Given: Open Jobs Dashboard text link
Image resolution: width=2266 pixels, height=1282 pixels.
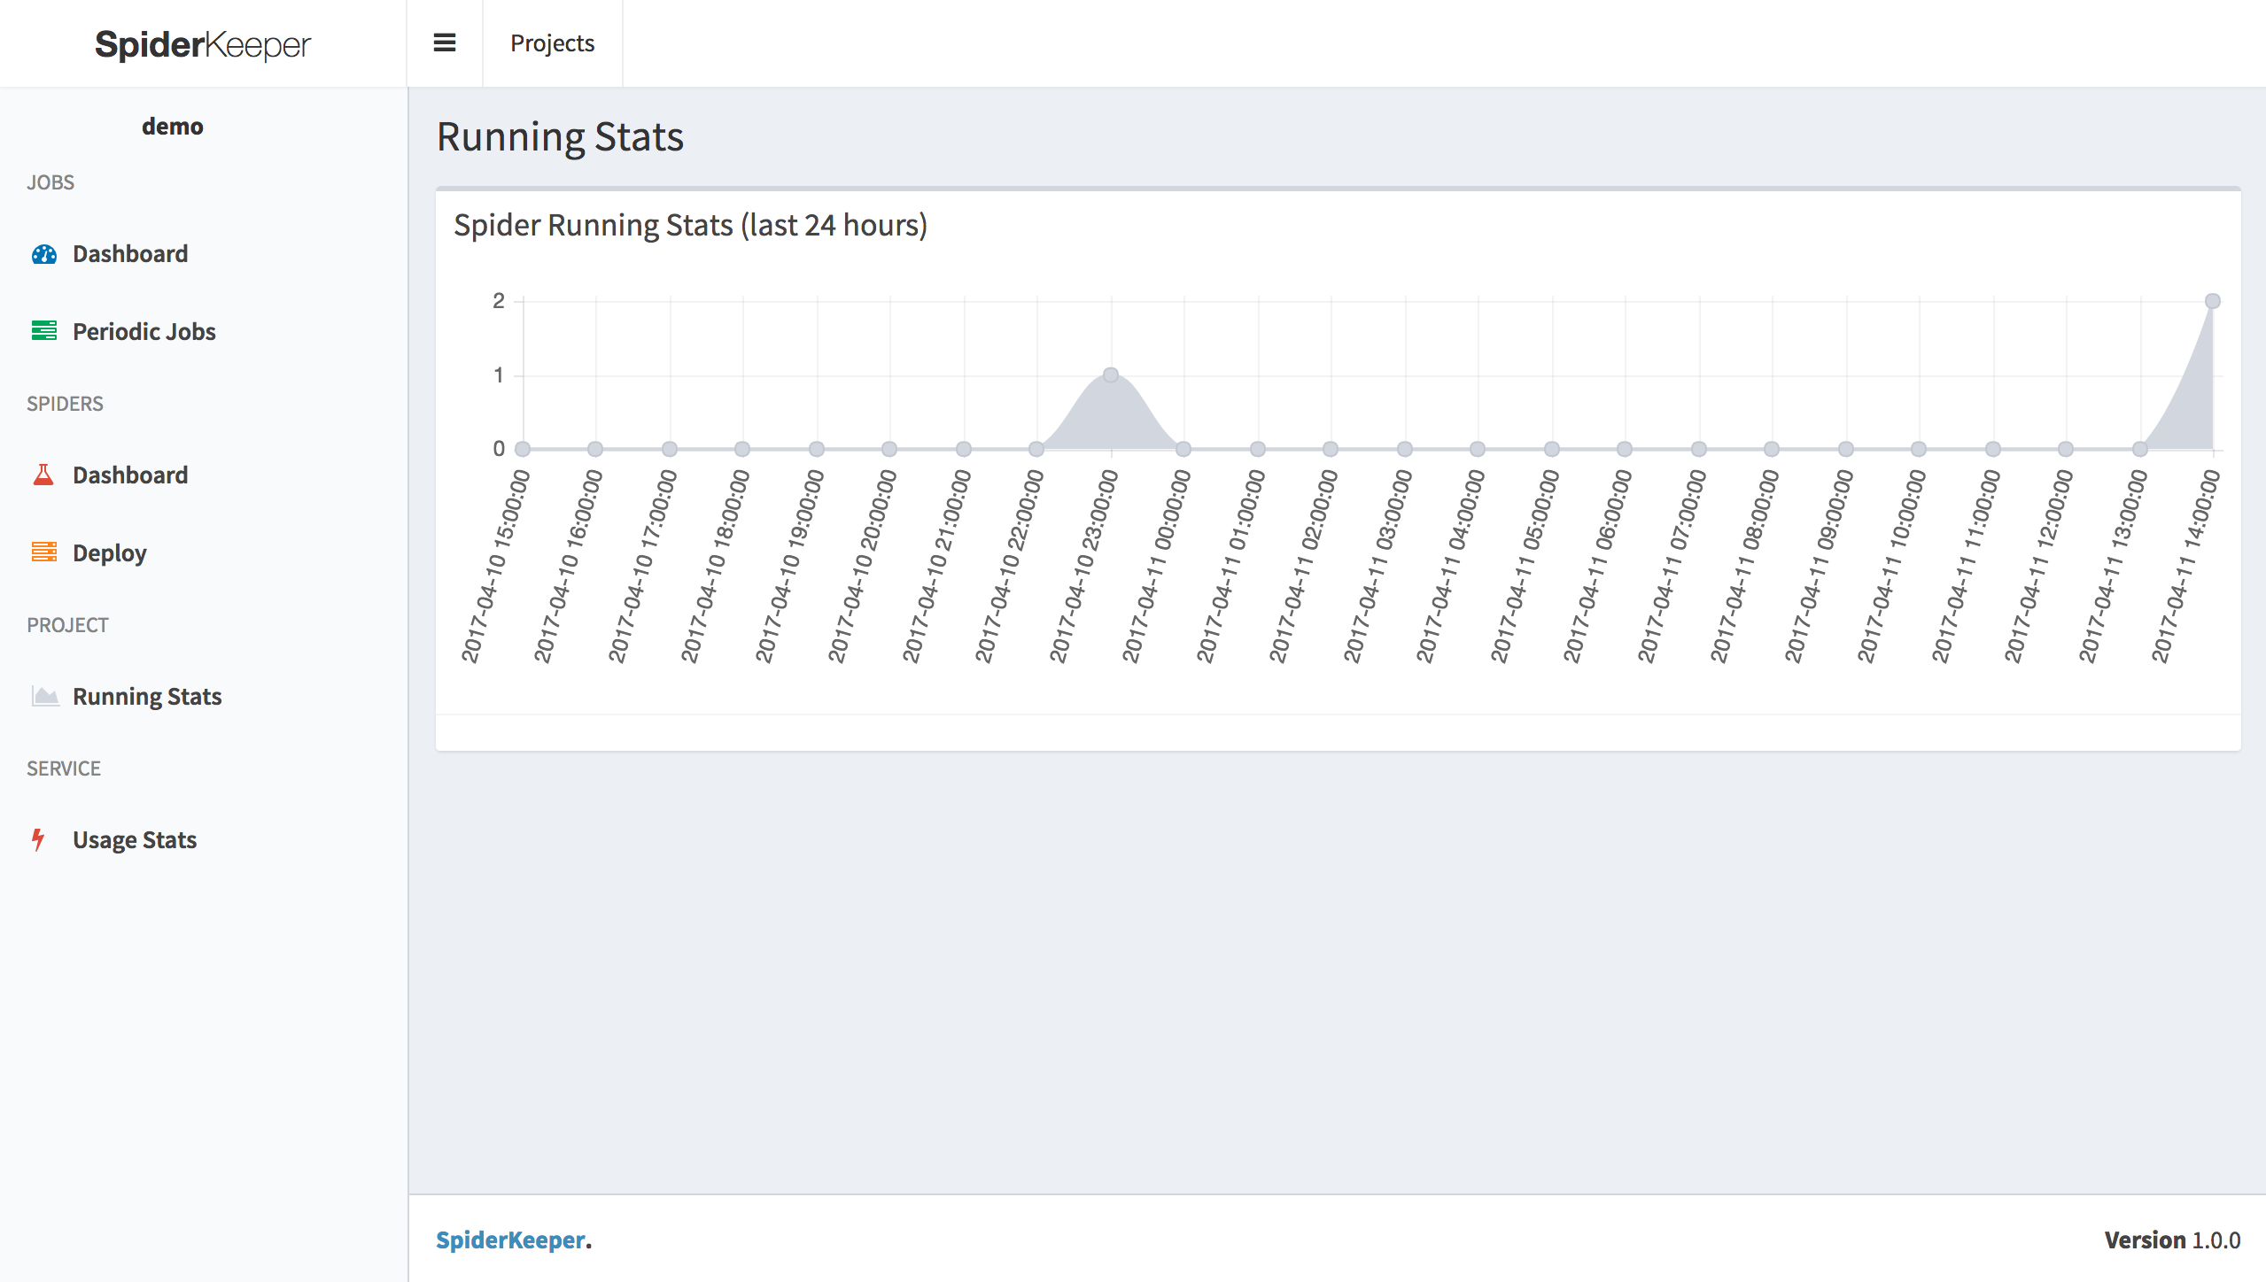Looking at the screenshot, I should tap(130, 254).
